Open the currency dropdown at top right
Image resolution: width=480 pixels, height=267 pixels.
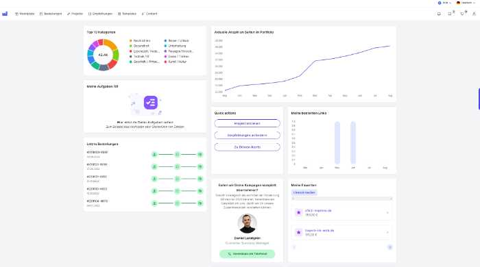444,3
